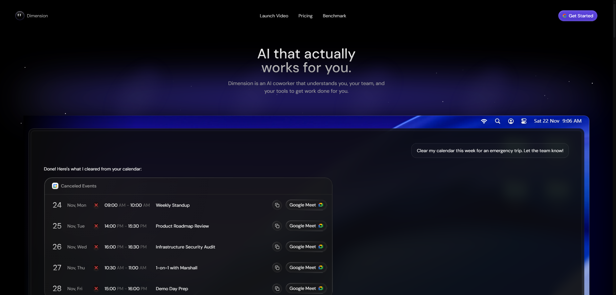Open the Pricing page

pos(305,16)
